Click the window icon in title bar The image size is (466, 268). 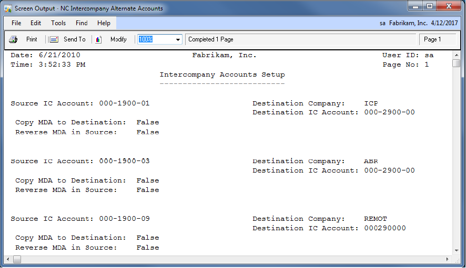[x=7, y=8]
